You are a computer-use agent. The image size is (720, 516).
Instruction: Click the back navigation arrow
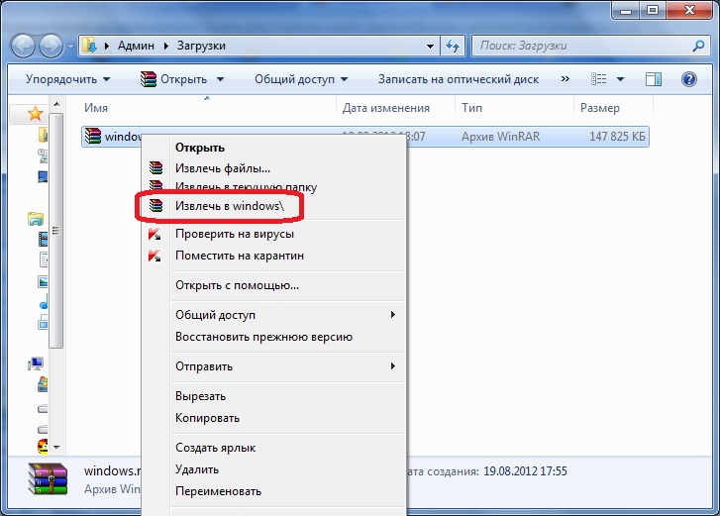pos(23,46)
